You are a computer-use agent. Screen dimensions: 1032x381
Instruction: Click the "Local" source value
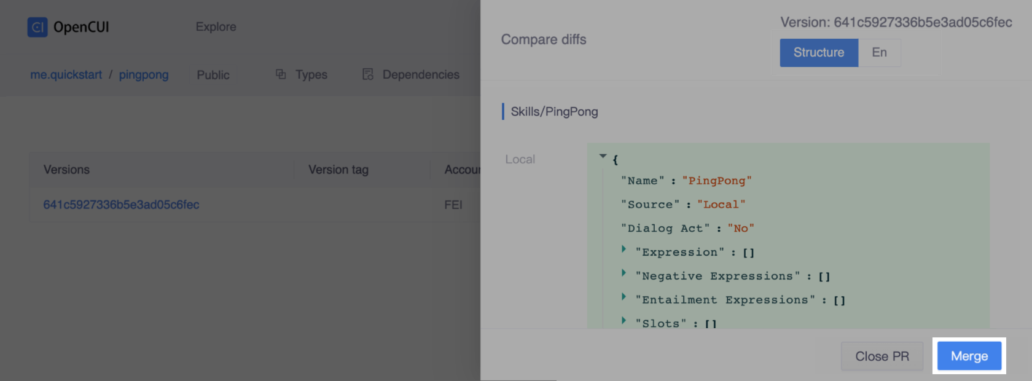721,205
